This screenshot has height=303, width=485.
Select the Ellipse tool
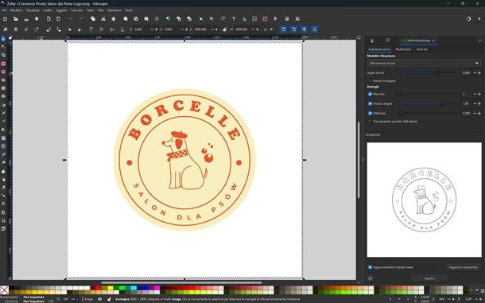tap(3, 72)
